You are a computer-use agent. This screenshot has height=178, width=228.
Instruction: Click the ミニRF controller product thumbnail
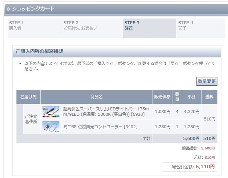(x=51, y=127)
